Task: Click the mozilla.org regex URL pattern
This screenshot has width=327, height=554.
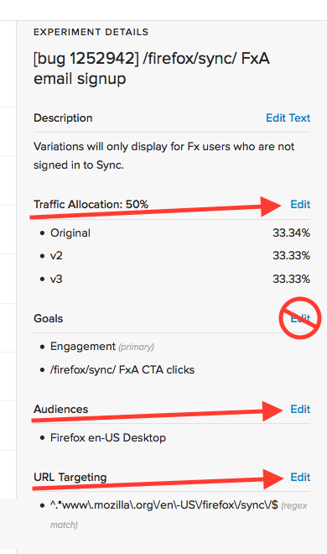Action: 164,505
